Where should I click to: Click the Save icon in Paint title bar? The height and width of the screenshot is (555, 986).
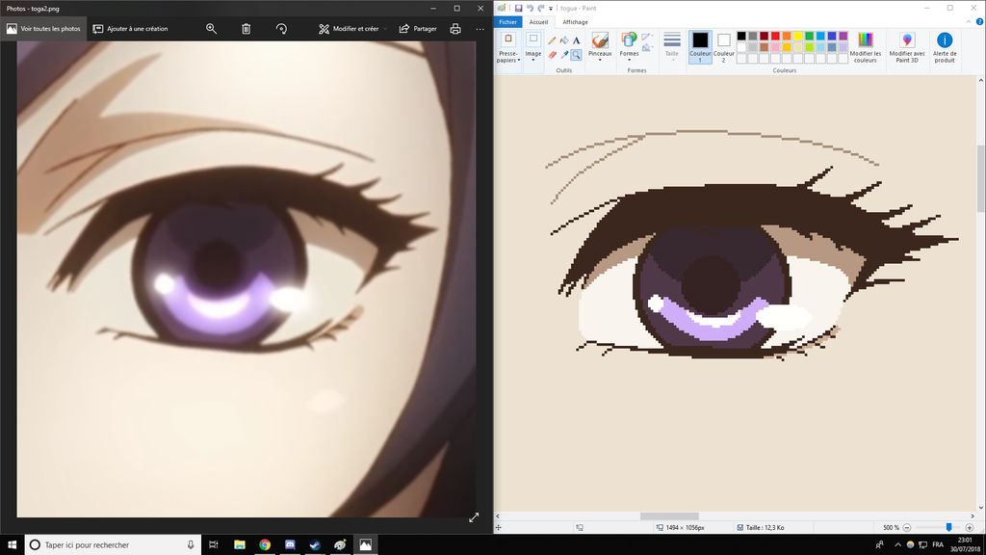coord(518,8)
